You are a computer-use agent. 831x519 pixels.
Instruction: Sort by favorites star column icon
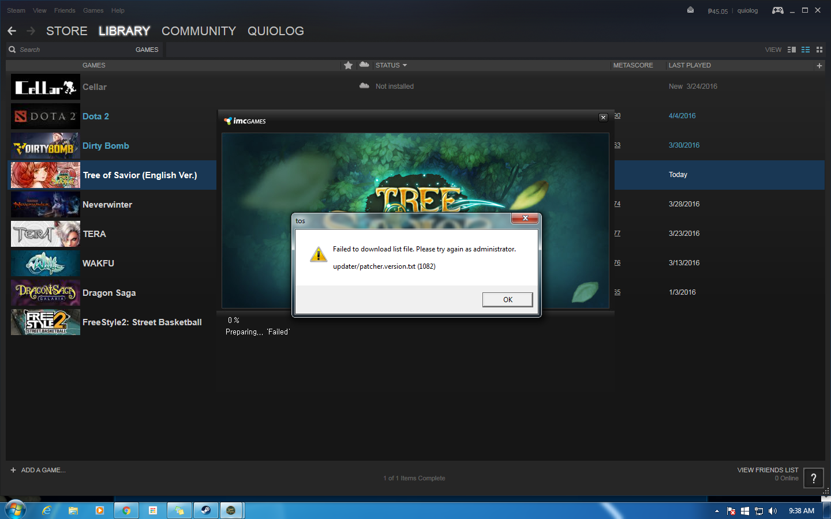[x=348, y=65]
